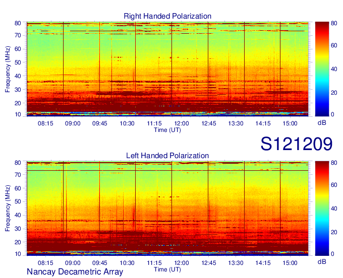This screenshot has height=278, width=343.
Task: Click 15:00 time tick on Right Handed plot
Action: 290,123
